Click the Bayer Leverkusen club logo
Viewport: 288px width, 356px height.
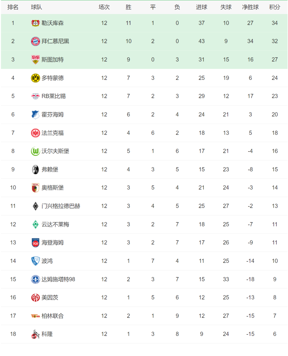[35, 23]
